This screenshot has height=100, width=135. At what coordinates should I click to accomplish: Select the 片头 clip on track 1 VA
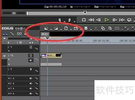pos(51,55)
